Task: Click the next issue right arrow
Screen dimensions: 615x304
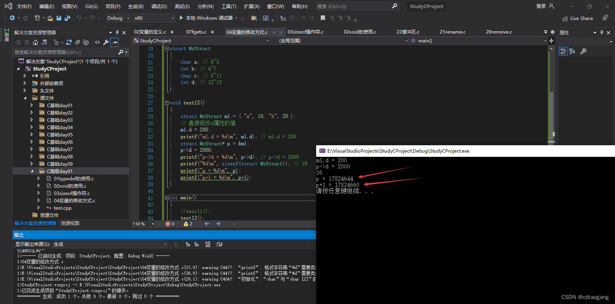Action: pos(218,224)
